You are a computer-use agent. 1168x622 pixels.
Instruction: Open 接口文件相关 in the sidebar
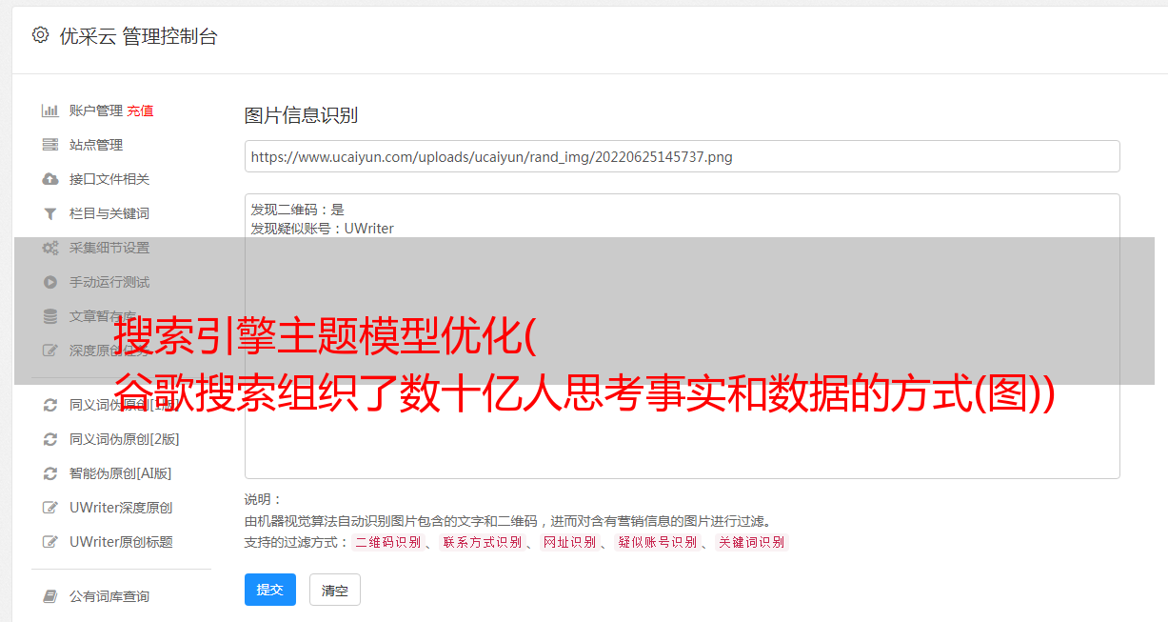pyautogui.click(x=109, y=179)
